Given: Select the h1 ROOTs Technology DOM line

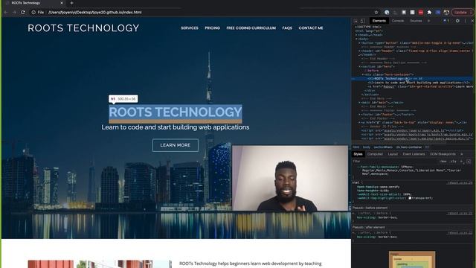Looking at the screenshot, I should pos(412,78).
